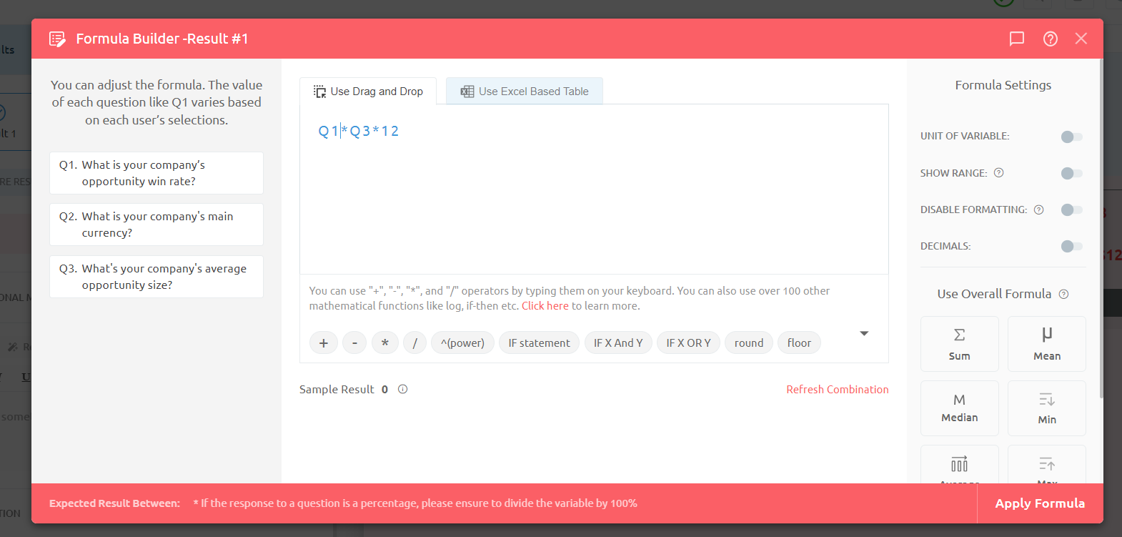Click the Refresh Combination link
Image resolution: width=1122 pixels, height=537 pixels.
837,389
